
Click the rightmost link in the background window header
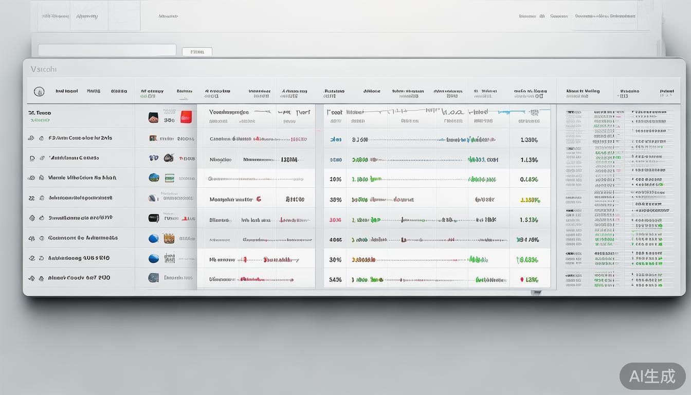pos(605,16)
